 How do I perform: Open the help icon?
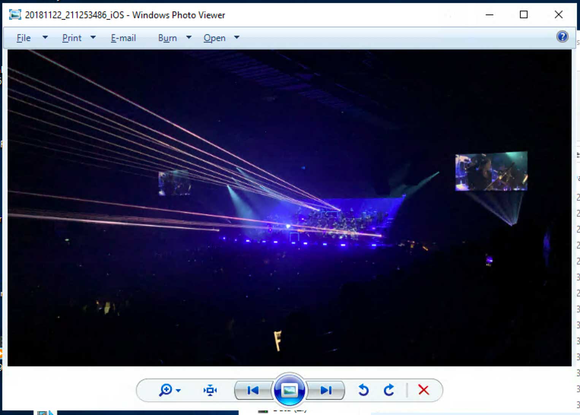[x=562, y=36]
